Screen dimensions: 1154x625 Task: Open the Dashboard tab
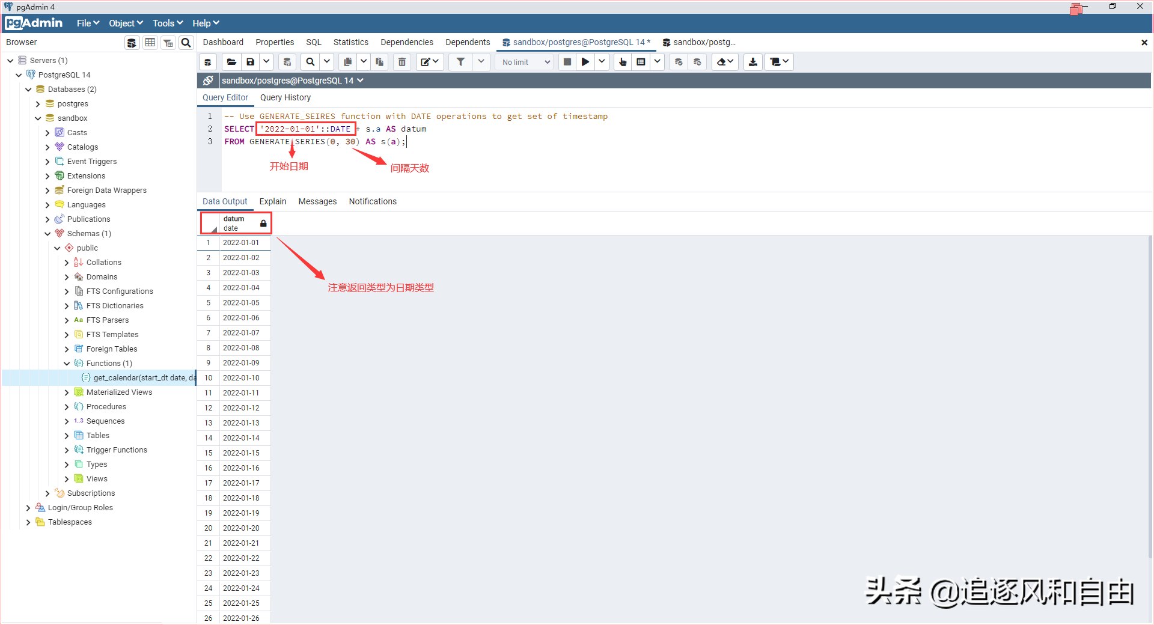223,42
